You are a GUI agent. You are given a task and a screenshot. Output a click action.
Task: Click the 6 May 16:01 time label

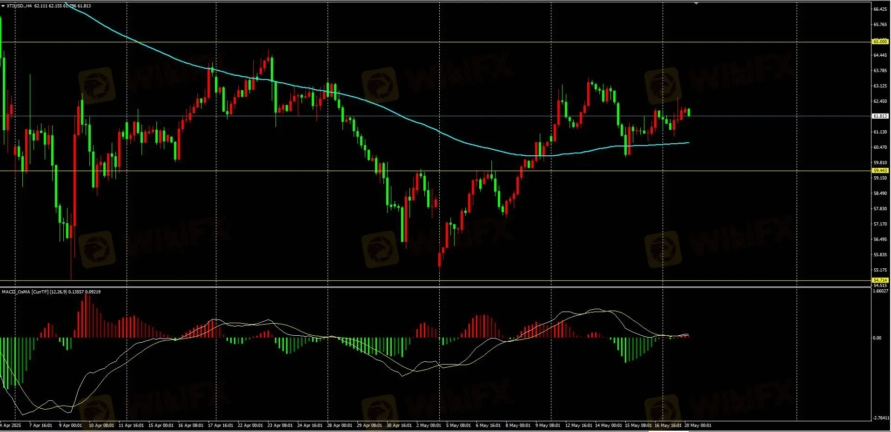tap(488, 425)
